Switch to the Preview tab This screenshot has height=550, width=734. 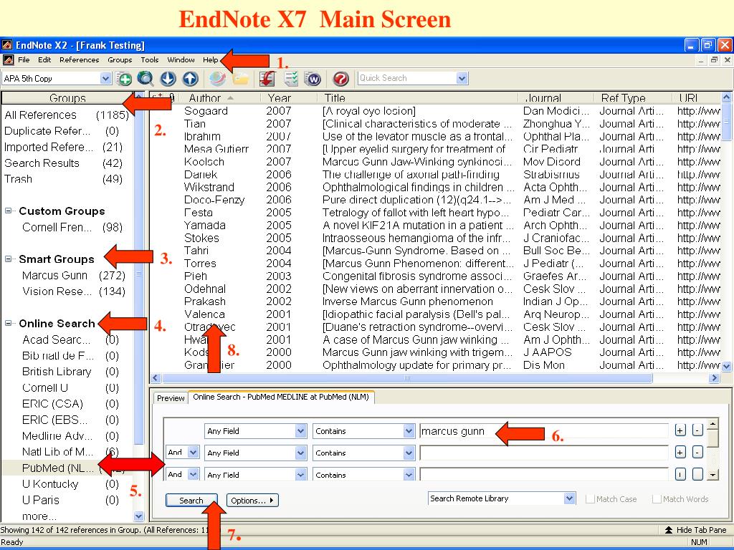pyautogui.click(x=171, y=398)
